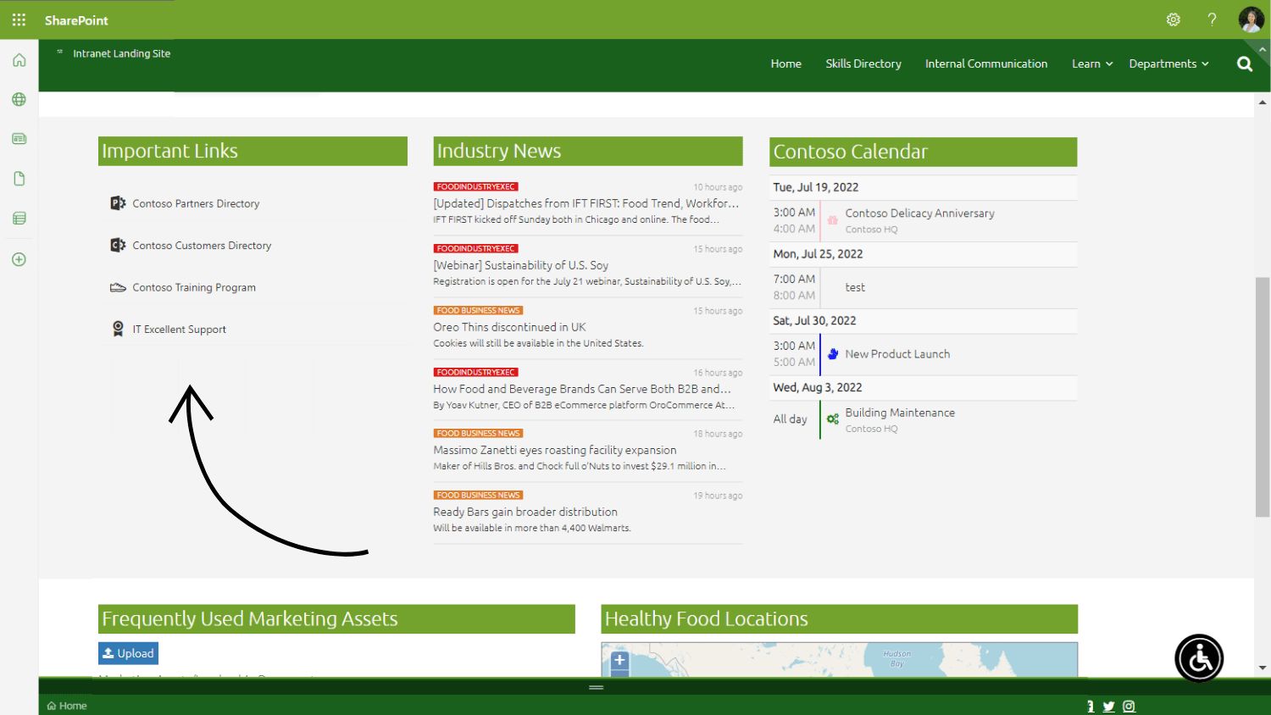
Task: Click the Wed, Aug 3, 2022 date header
Action: [817, 387]
